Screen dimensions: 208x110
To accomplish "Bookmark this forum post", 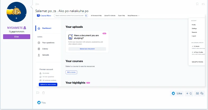I will [197, 4].
